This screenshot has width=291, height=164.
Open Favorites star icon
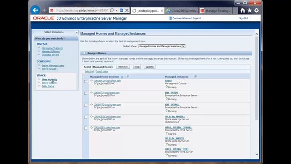click(x=250, y=10)
